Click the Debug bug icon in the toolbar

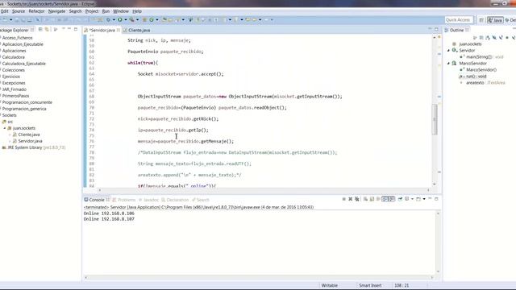point(108,19)
